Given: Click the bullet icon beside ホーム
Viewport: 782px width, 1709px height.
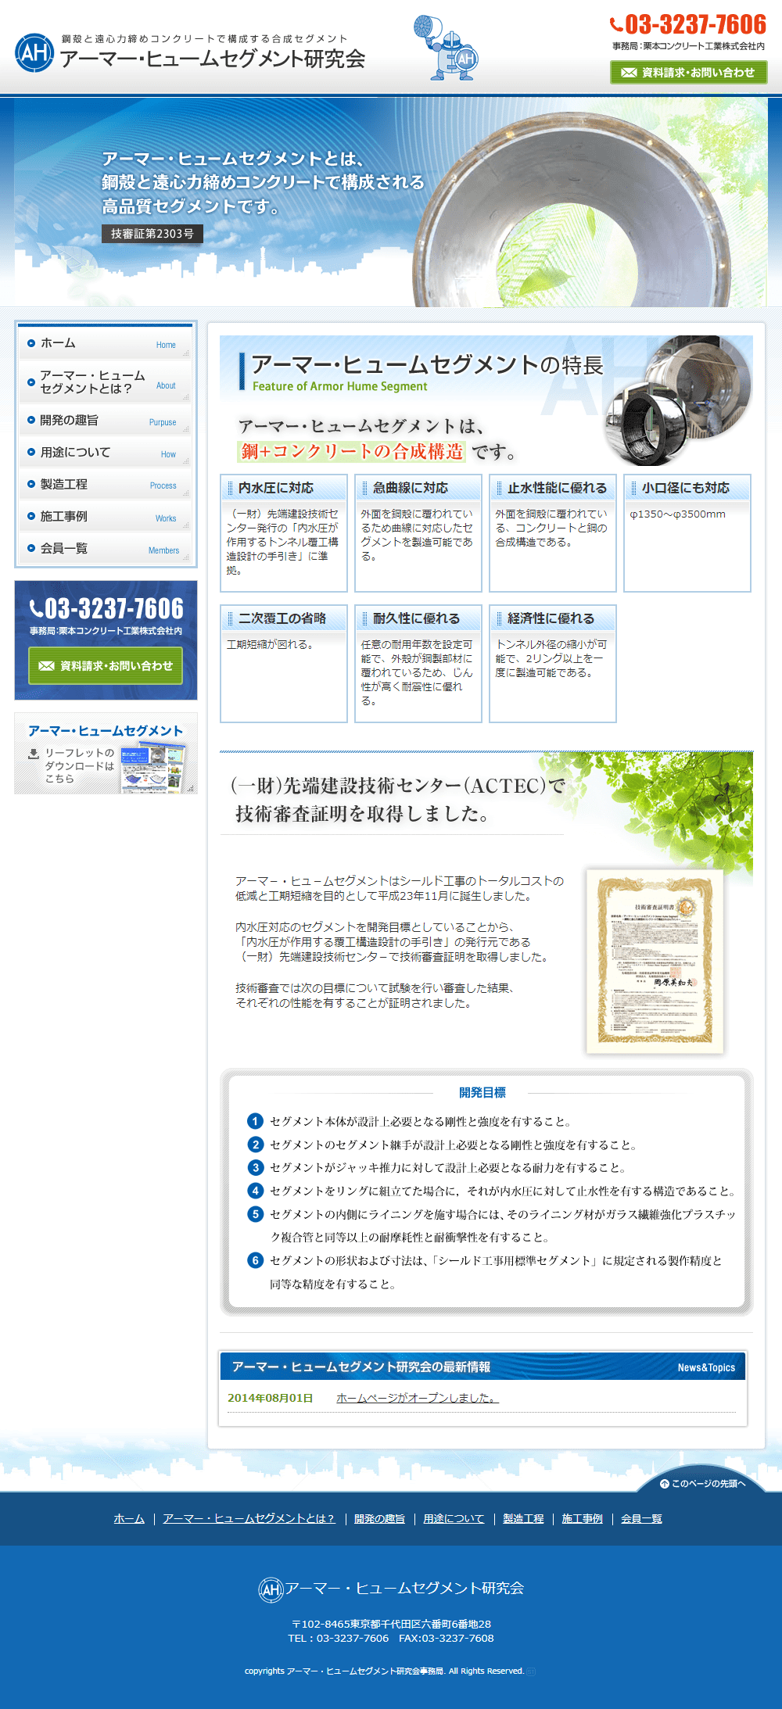Looking at the screenshot, I should click(31, 343).
